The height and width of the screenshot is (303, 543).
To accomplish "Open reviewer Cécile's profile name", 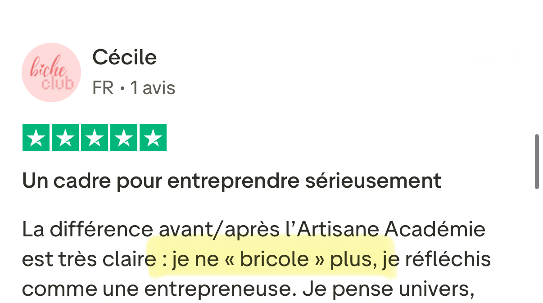I will click(x=124, y=58).
